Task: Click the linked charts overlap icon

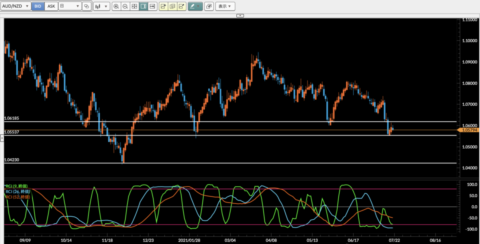Action: tap(86, 6)
